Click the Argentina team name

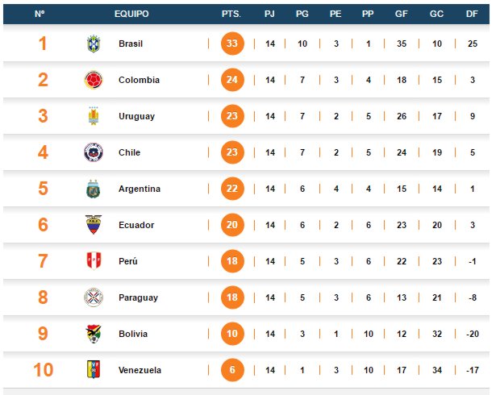pyautogui.click(x=140, y=189)
